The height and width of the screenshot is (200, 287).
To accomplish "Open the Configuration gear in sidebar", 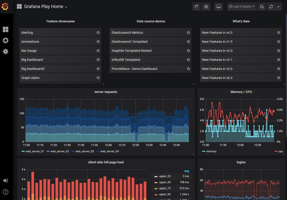I will pyautogui.click(x=6, y=52).
